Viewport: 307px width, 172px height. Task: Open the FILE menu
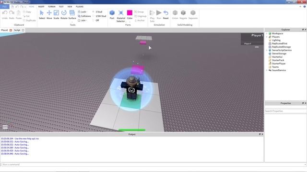click(4, 7)
